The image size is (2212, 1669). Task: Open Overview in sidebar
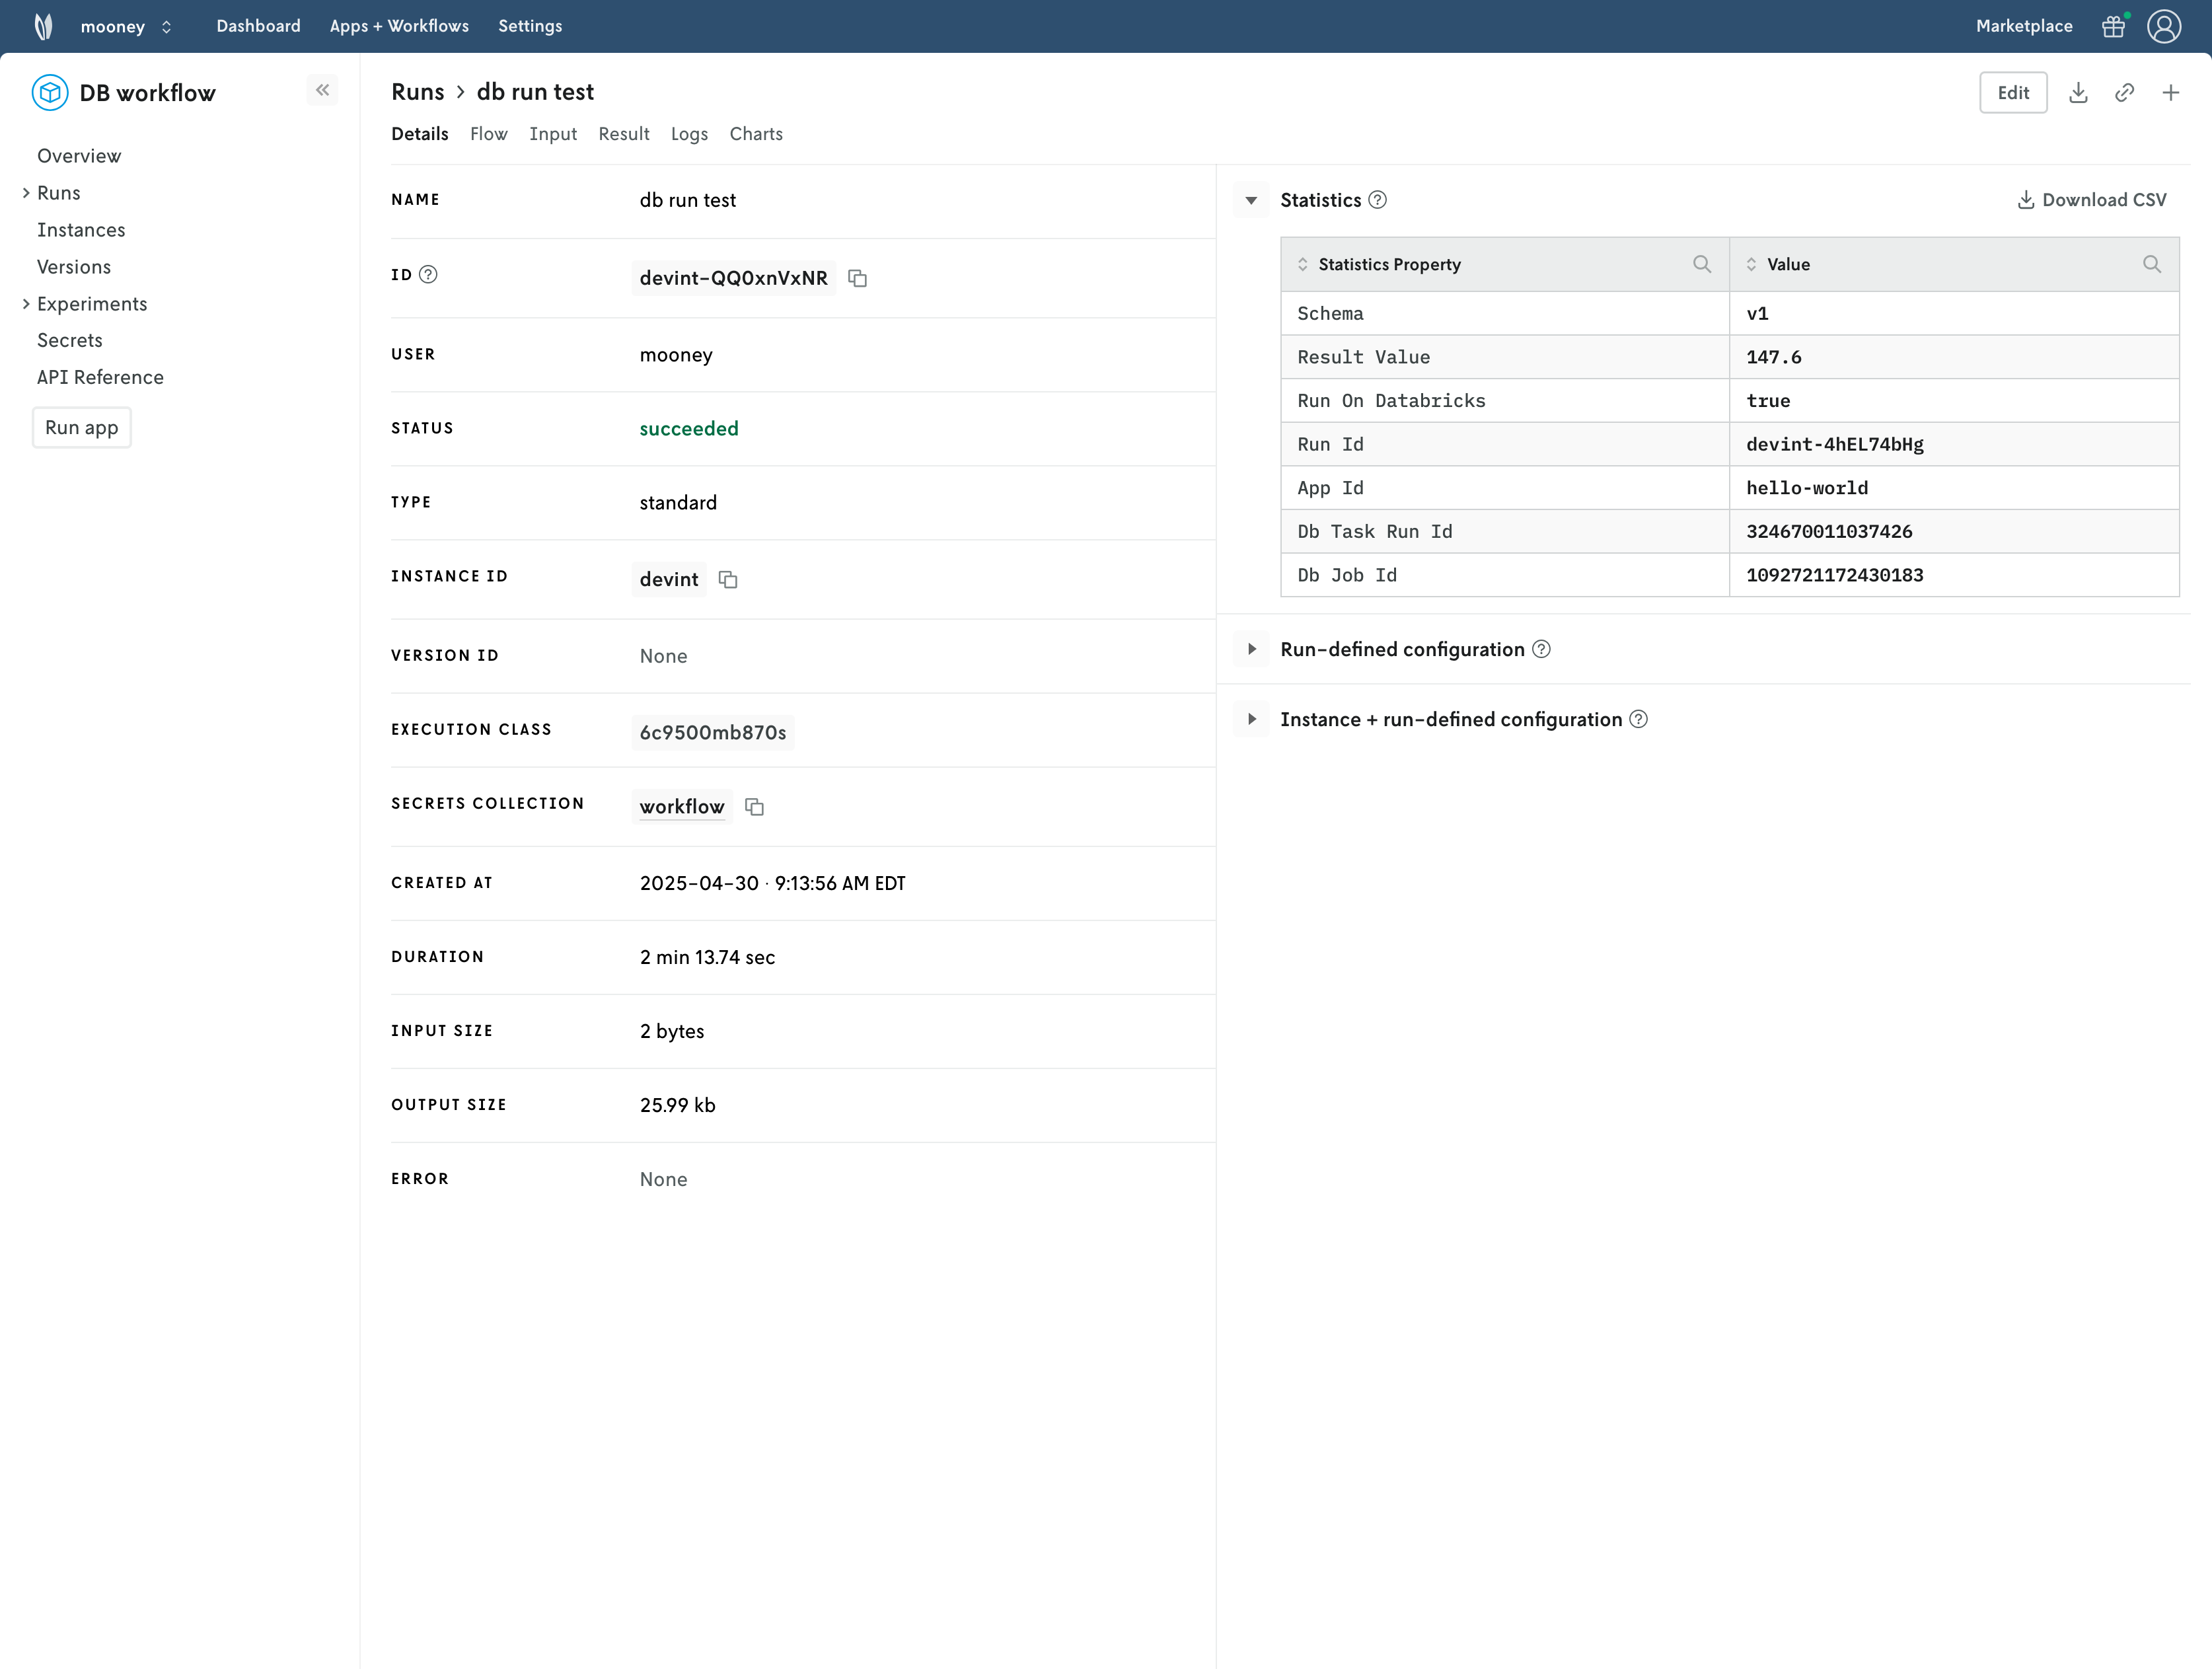[79, 156]
